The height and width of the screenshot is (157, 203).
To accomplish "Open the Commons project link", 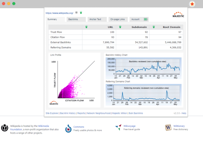I will coord(79,127).
